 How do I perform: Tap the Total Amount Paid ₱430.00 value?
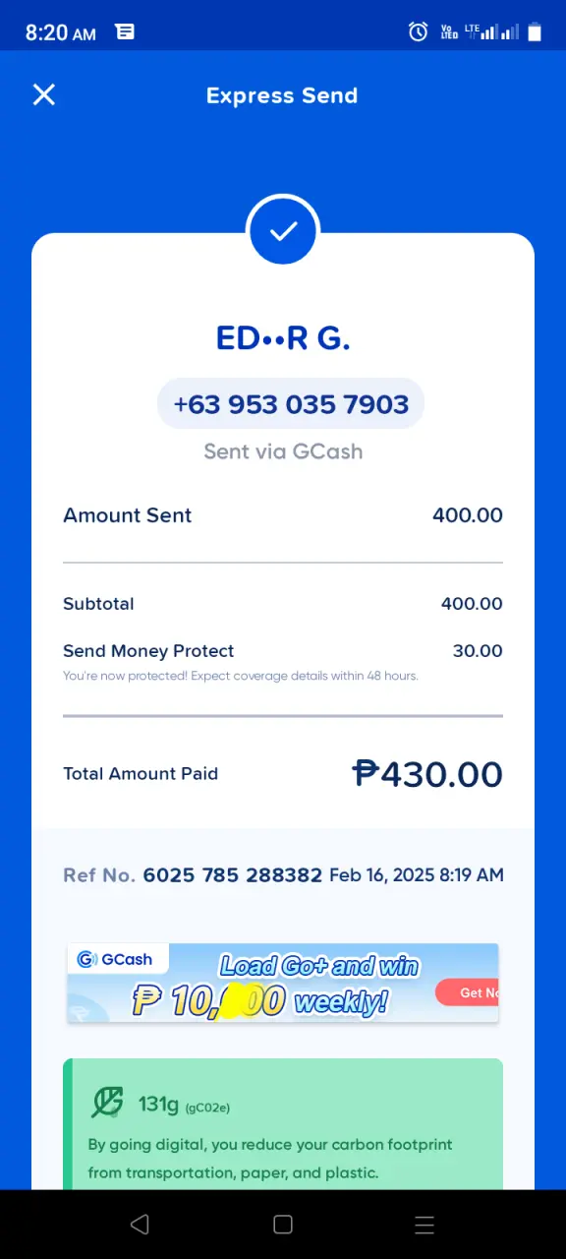(427, 774)
